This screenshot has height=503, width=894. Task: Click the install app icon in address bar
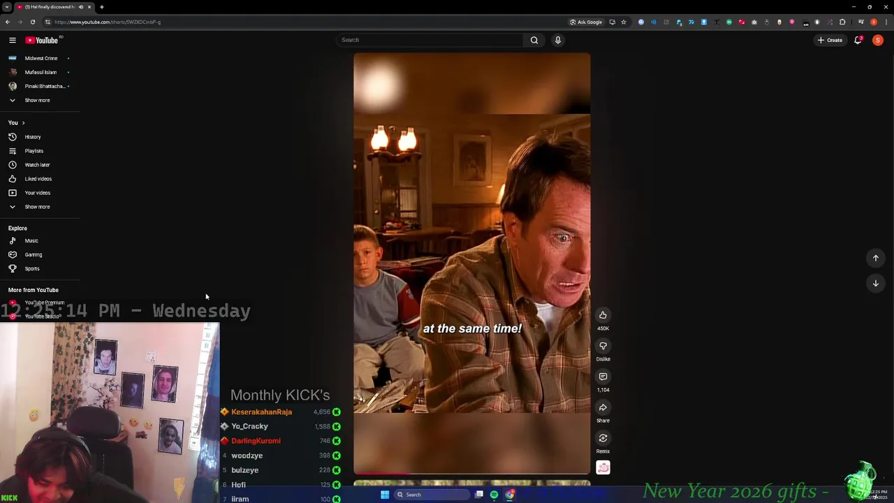612,22
